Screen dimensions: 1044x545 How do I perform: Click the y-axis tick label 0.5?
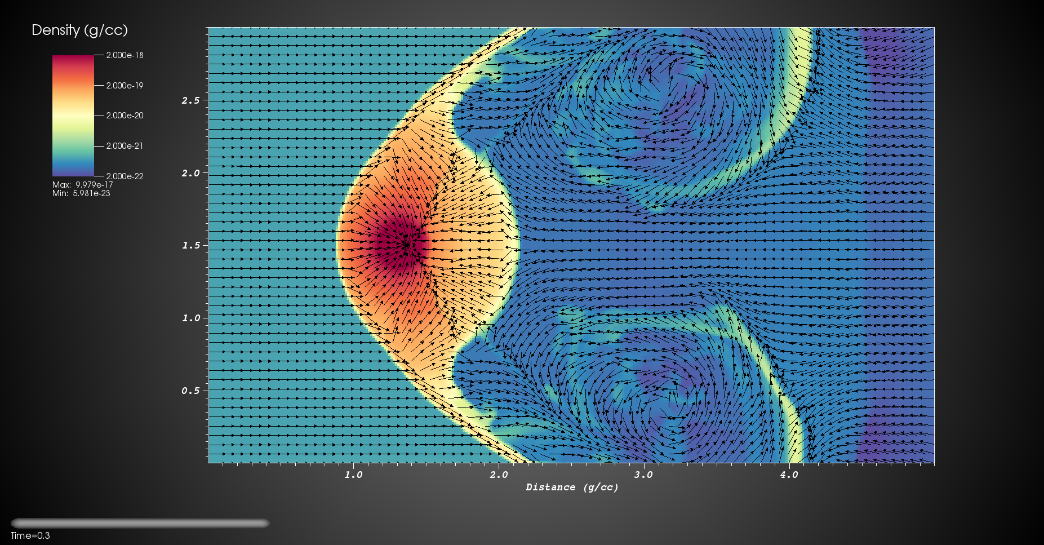[190, 391]
